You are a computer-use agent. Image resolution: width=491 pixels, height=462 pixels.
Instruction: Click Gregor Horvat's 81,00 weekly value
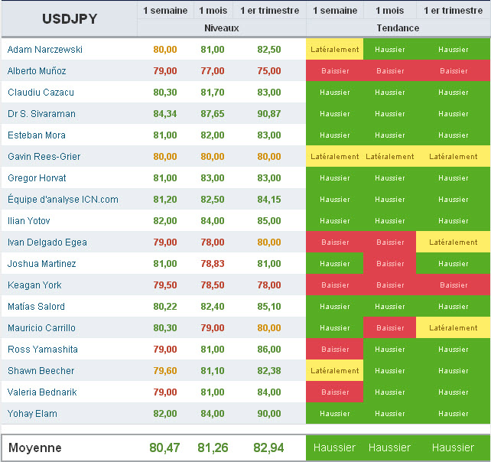coord(165,178)
